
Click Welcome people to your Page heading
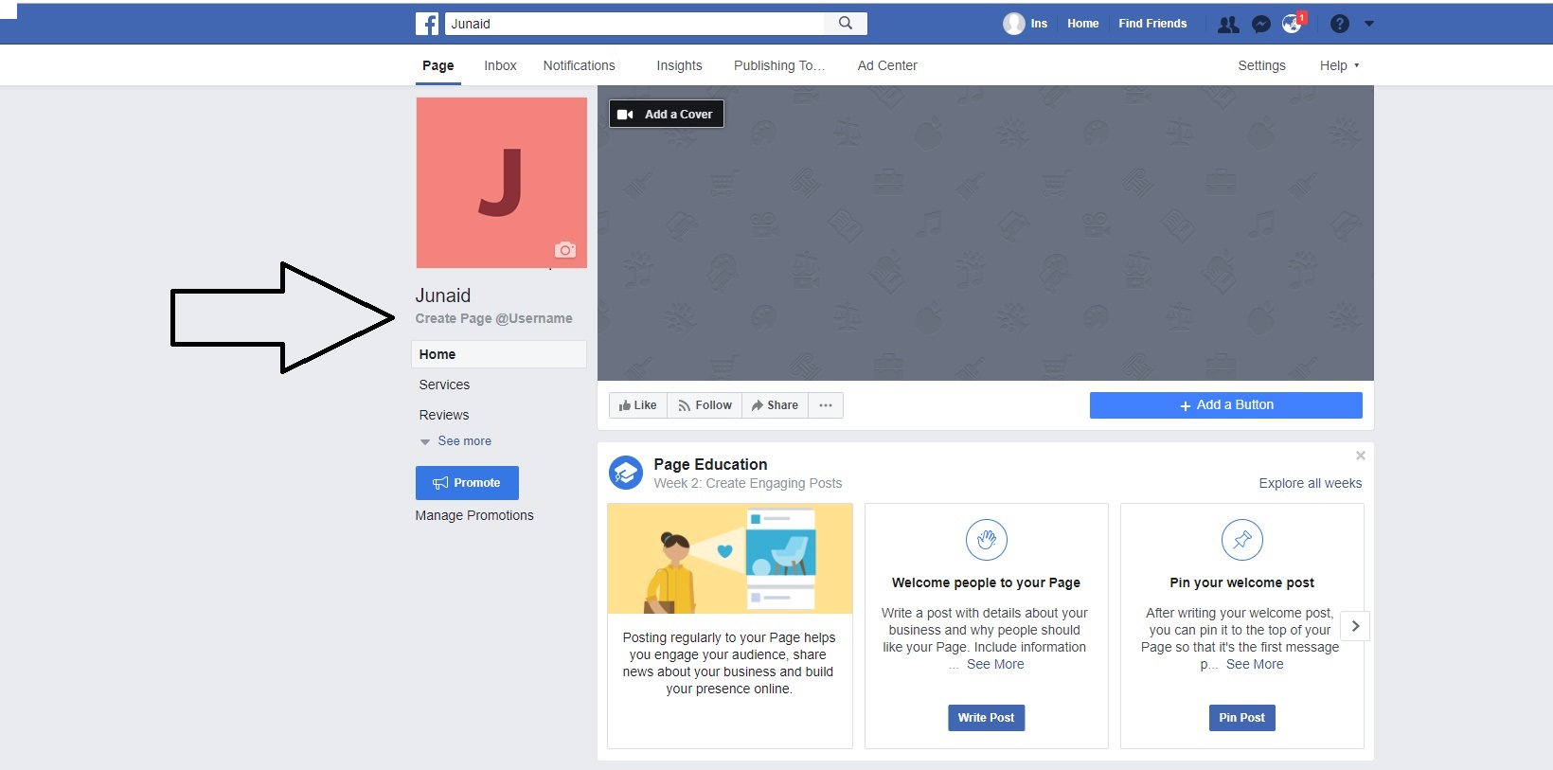tap(986, 582)
